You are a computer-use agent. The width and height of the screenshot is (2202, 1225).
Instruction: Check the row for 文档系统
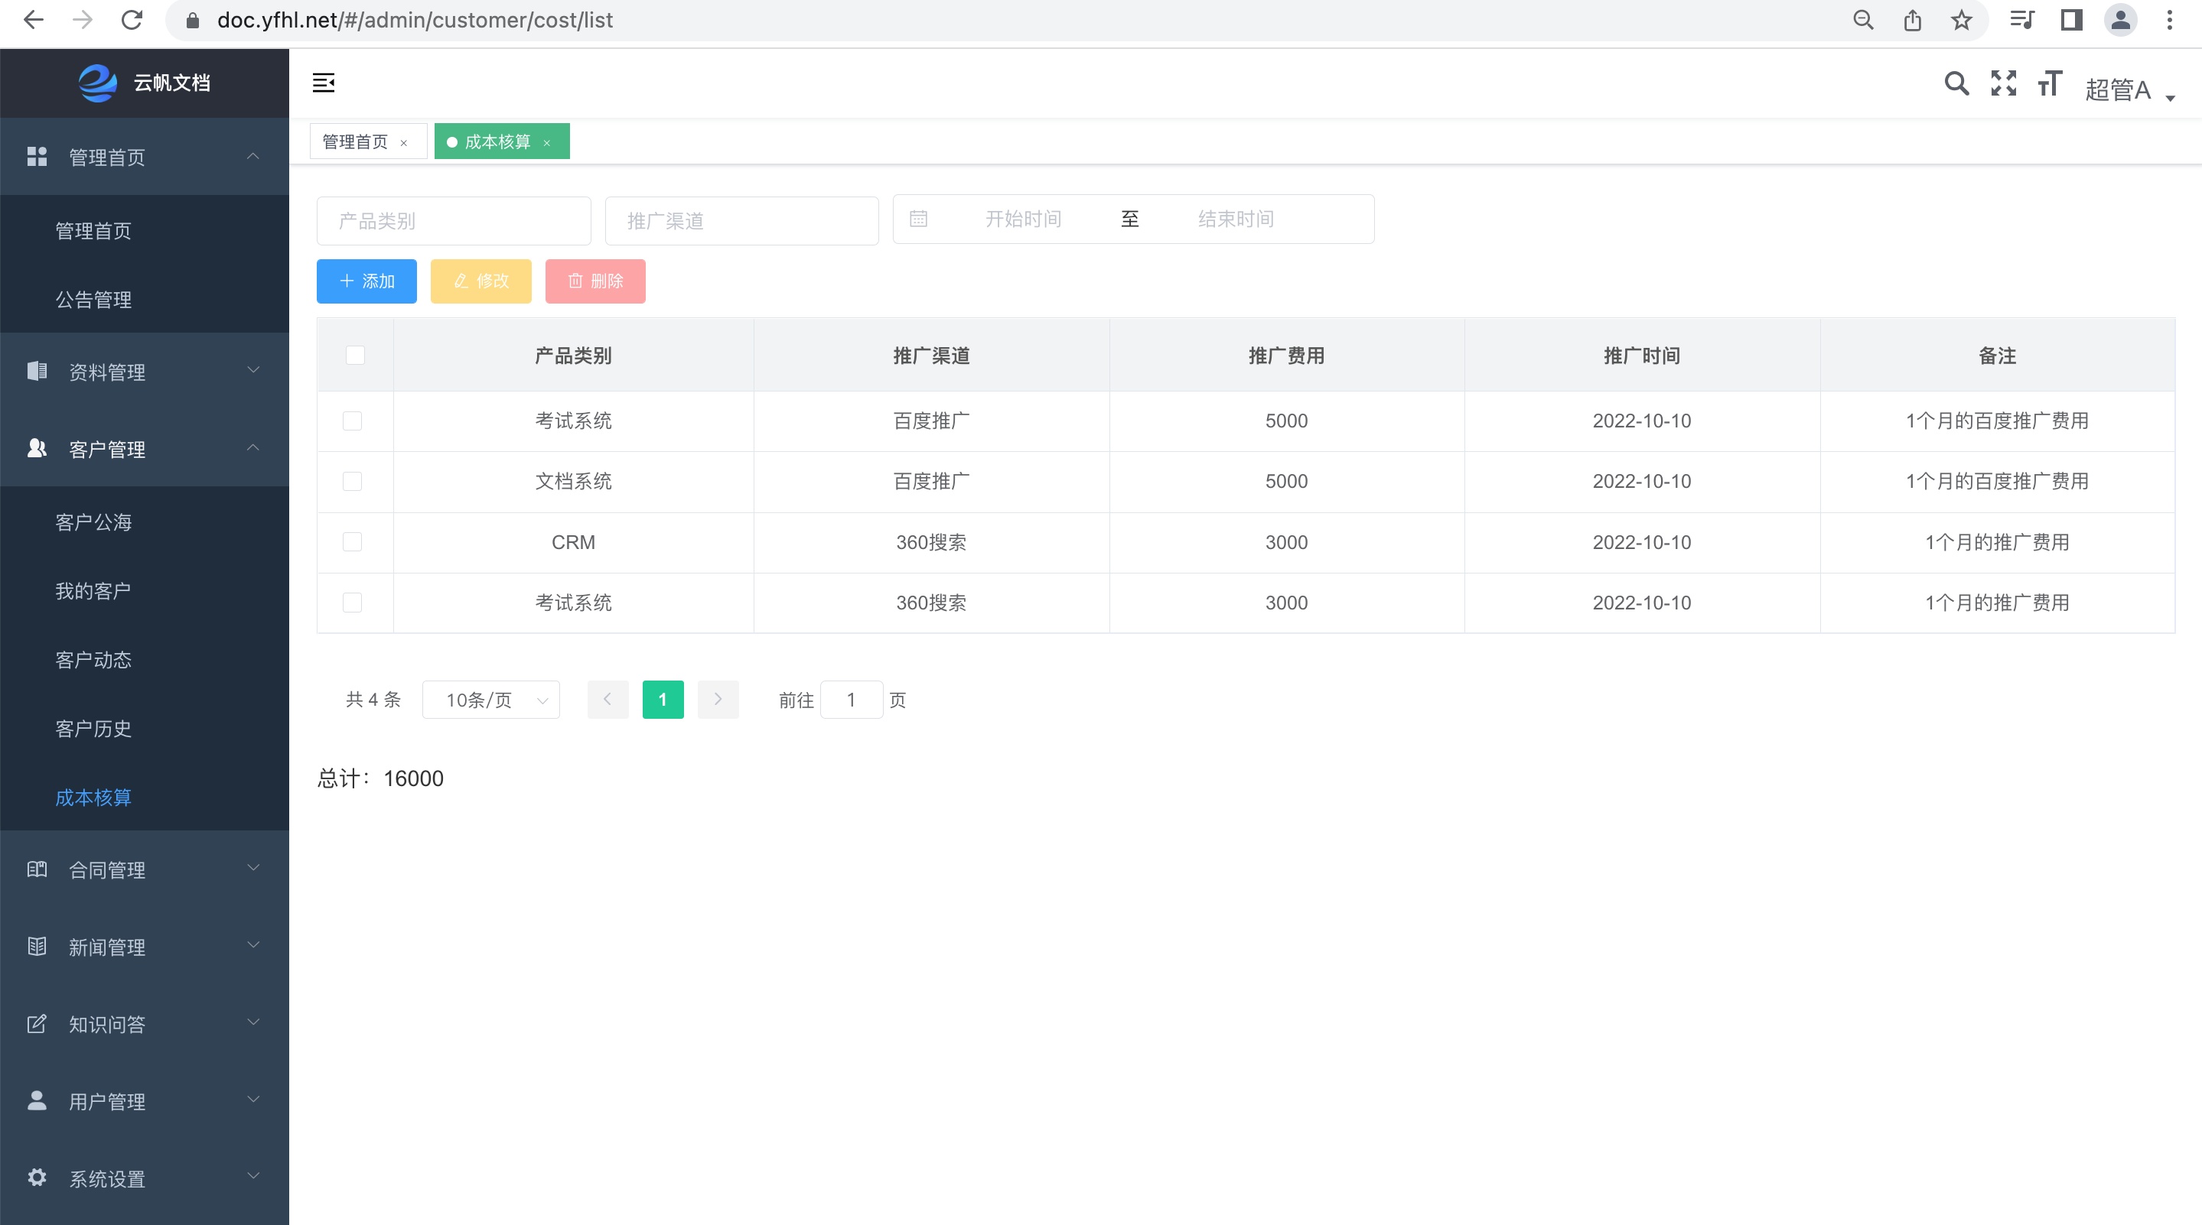pyautogui.click(x=352, y=481)
